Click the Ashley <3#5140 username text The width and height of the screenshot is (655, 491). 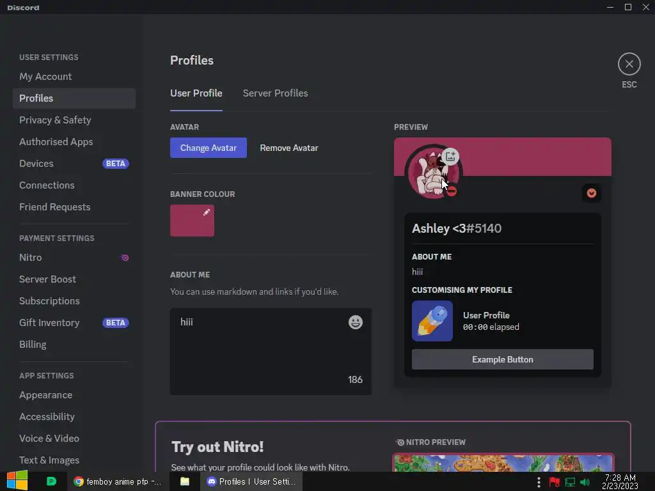(x=457, y=228)
